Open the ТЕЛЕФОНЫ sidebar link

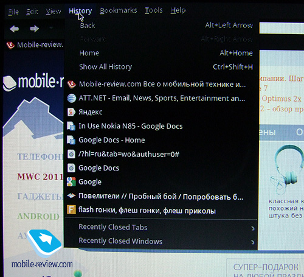point(40,156)
